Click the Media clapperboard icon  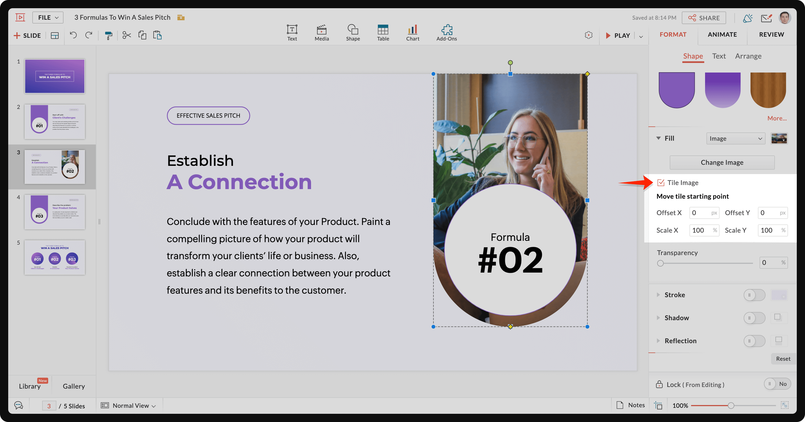coord(321,33)
